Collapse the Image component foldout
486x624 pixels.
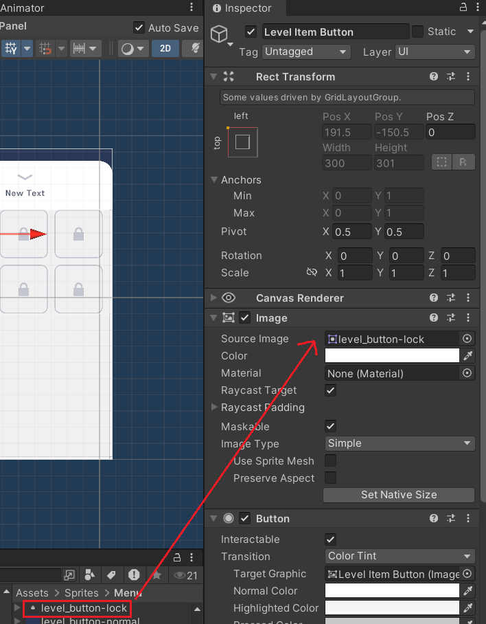(213, 317)
